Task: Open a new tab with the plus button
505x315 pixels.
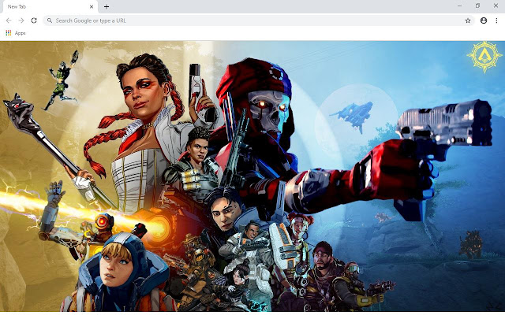Action: 107,6
